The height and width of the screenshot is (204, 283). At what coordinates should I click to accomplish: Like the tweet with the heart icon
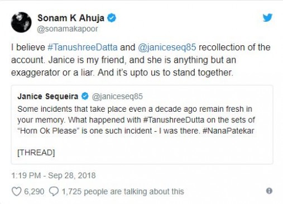16,192
